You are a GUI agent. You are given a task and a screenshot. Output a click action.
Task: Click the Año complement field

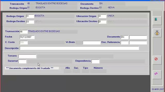(x=68, y=71)
